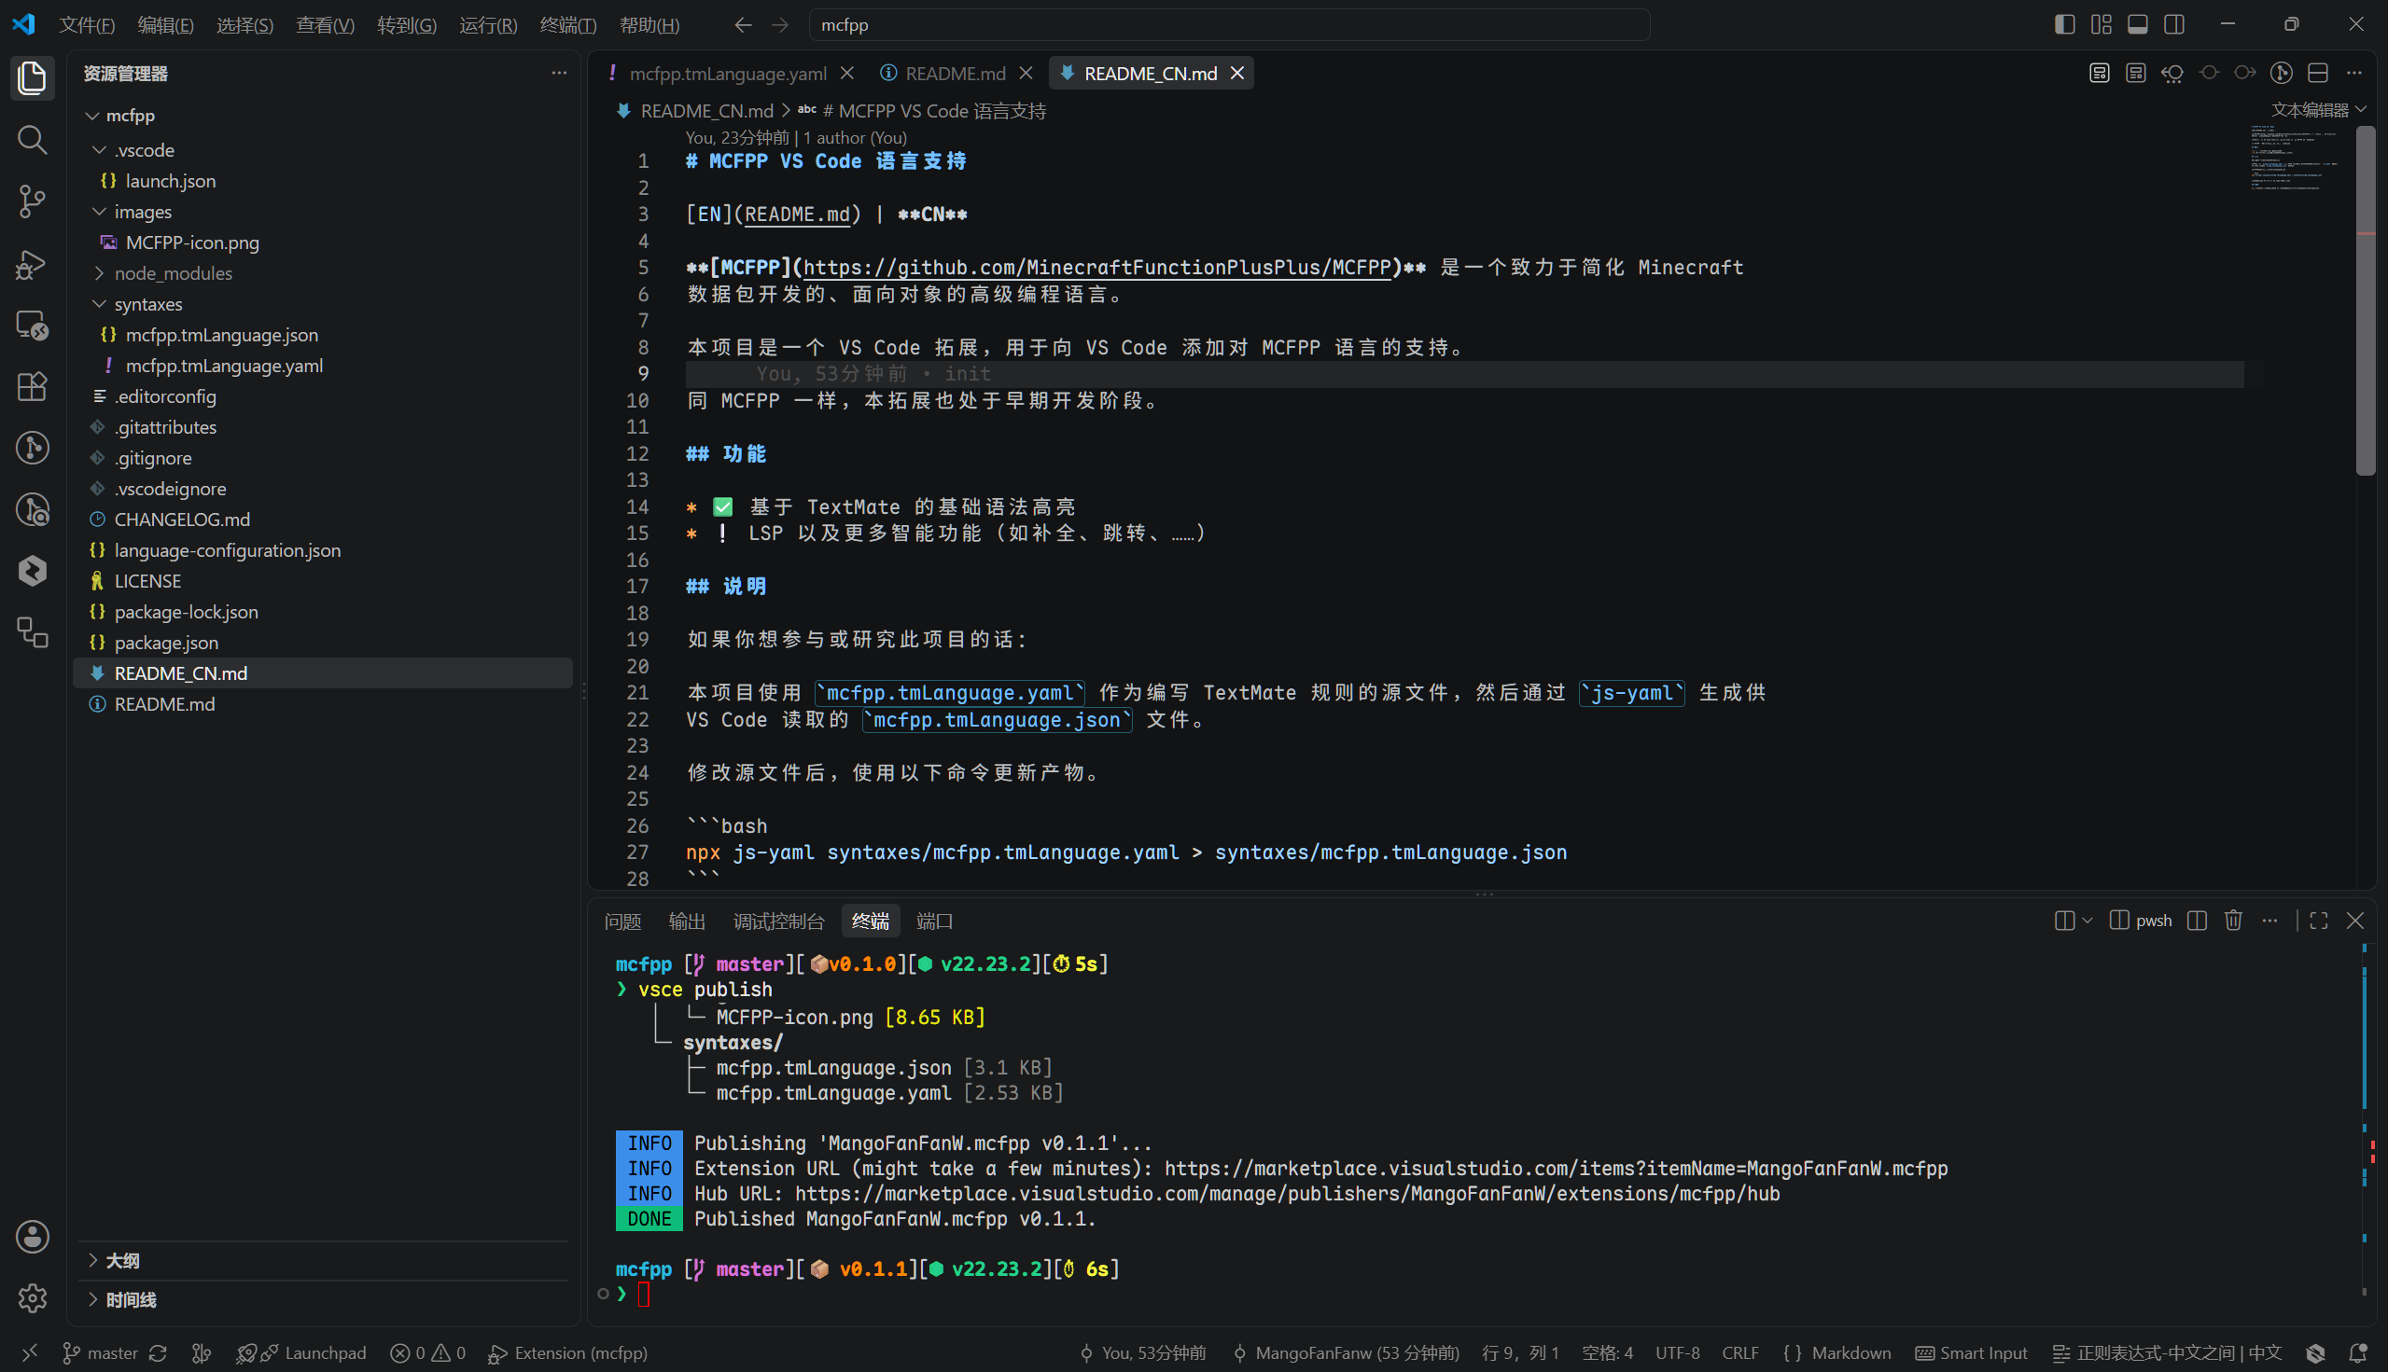Screen dimensions: 2388x1372
Task: Open the 查看(V) menu
Action: (x=326, y=25)
